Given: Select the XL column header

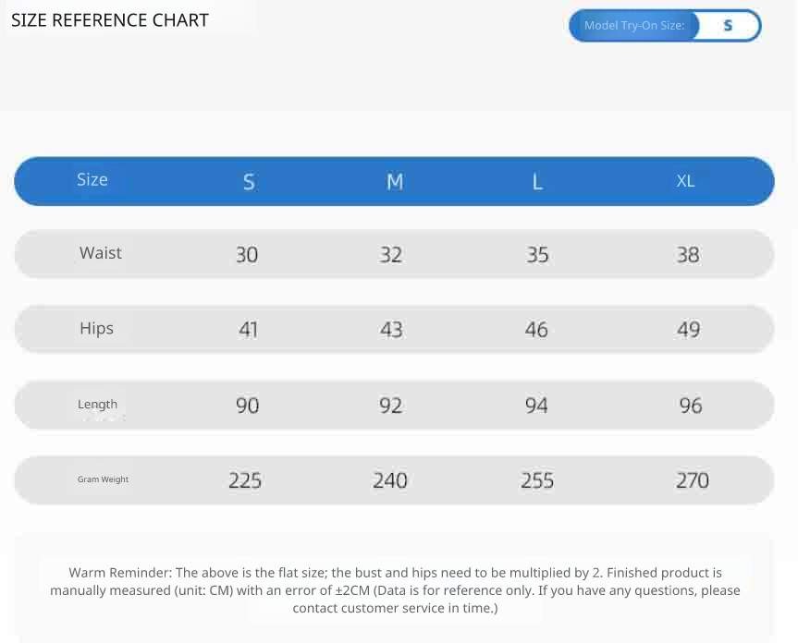Looking at the screenshot, I should point(685,181).
